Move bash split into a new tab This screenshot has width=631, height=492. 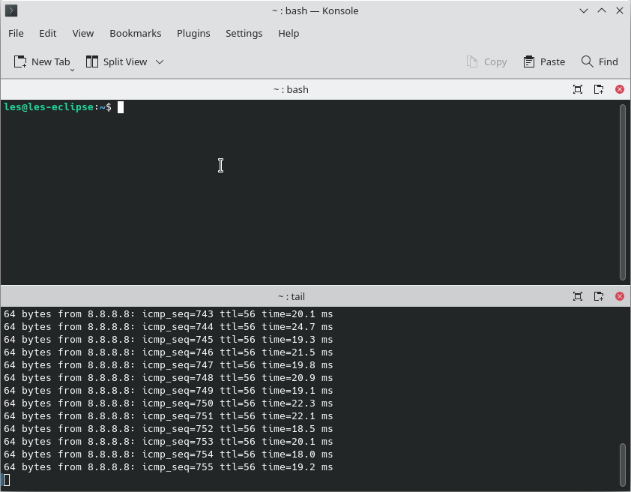coord(599,89)
